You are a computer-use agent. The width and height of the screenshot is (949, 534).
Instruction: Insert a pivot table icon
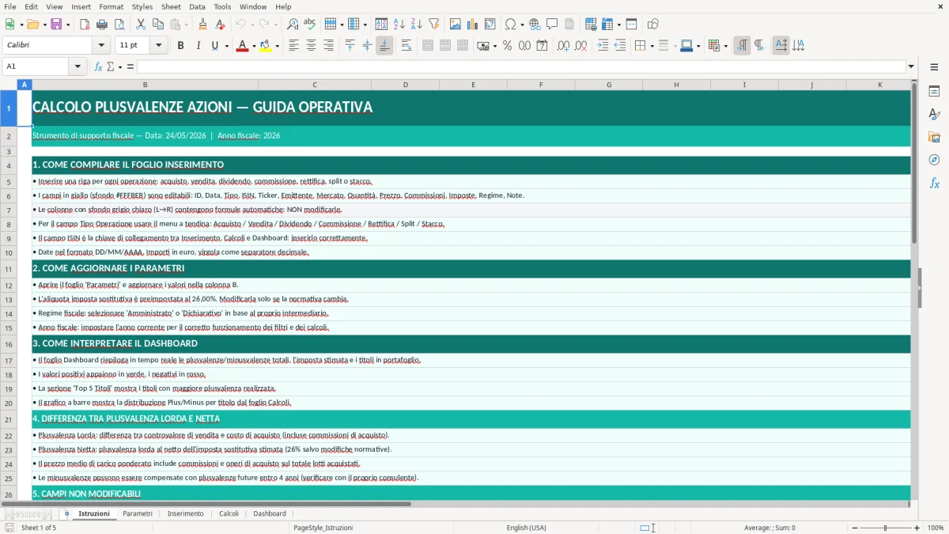point(490,25)
